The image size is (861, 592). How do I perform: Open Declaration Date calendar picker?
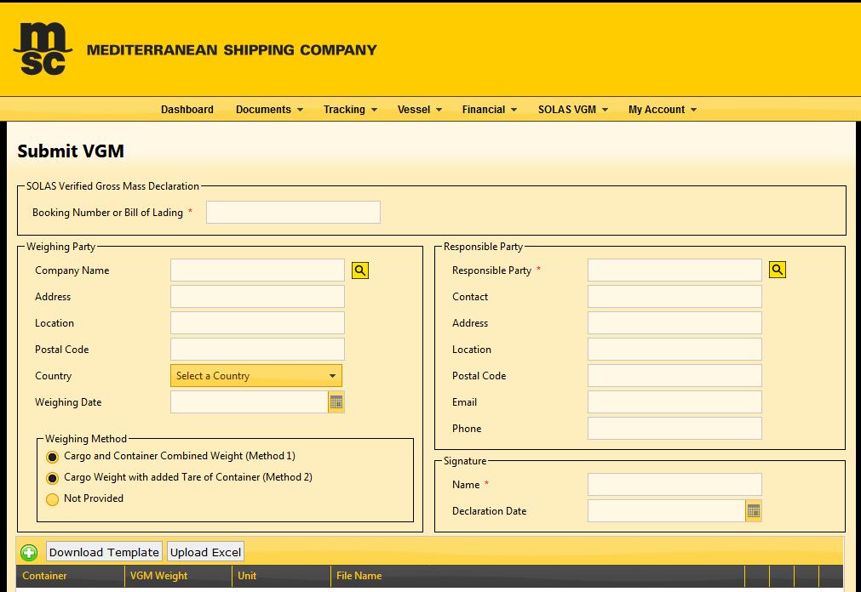pos(754,511)
